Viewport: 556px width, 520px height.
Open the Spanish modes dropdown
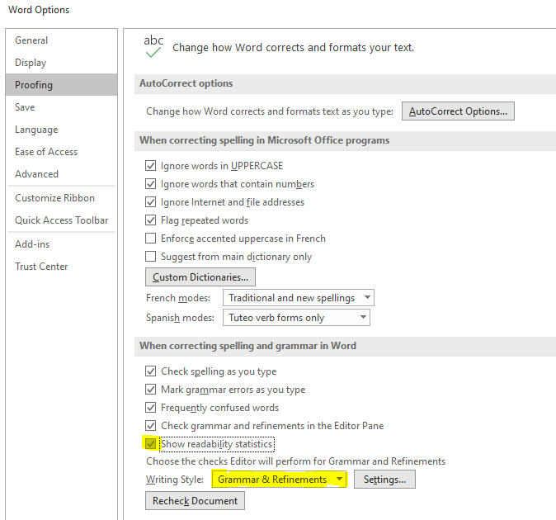296,318
